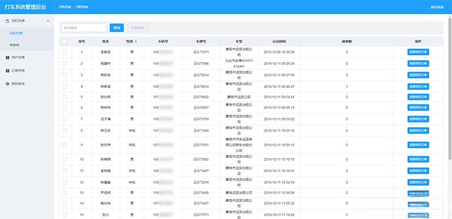Click plate number 云G.T9111

[201, 52]
